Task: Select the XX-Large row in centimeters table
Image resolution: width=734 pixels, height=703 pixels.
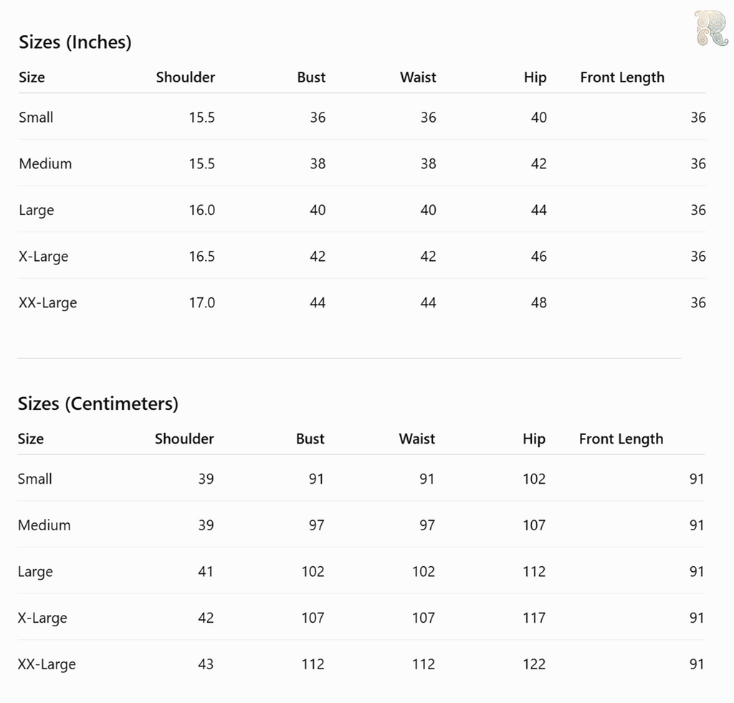Action: click(x=361, y=664)
